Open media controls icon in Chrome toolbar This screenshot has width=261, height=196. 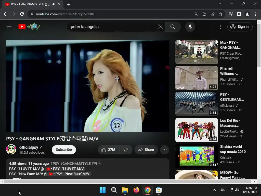[231, 14]
